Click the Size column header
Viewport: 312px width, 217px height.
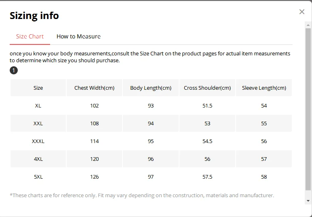[x=38, y=88]
